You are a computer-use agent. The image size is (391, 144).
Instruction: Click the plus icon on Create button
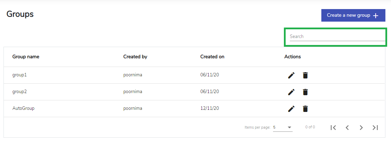(x=376, y=16)
